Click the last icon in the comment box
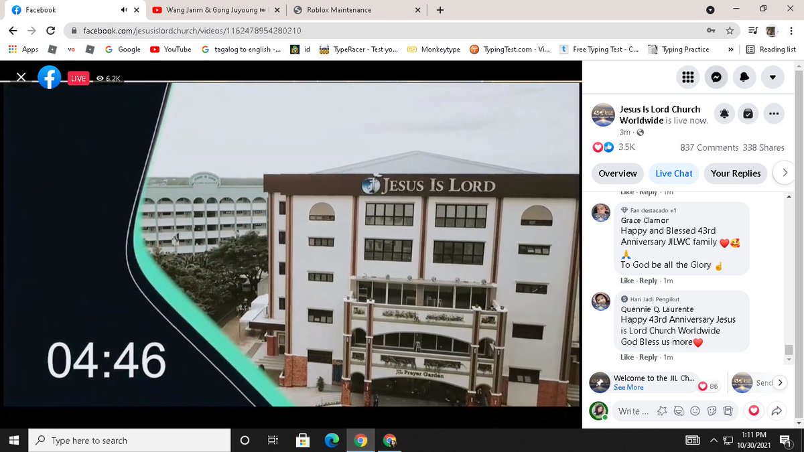Image resolution: width=804 pixels, height=452 pixels. pyautogui.click(x=728, y=410)
